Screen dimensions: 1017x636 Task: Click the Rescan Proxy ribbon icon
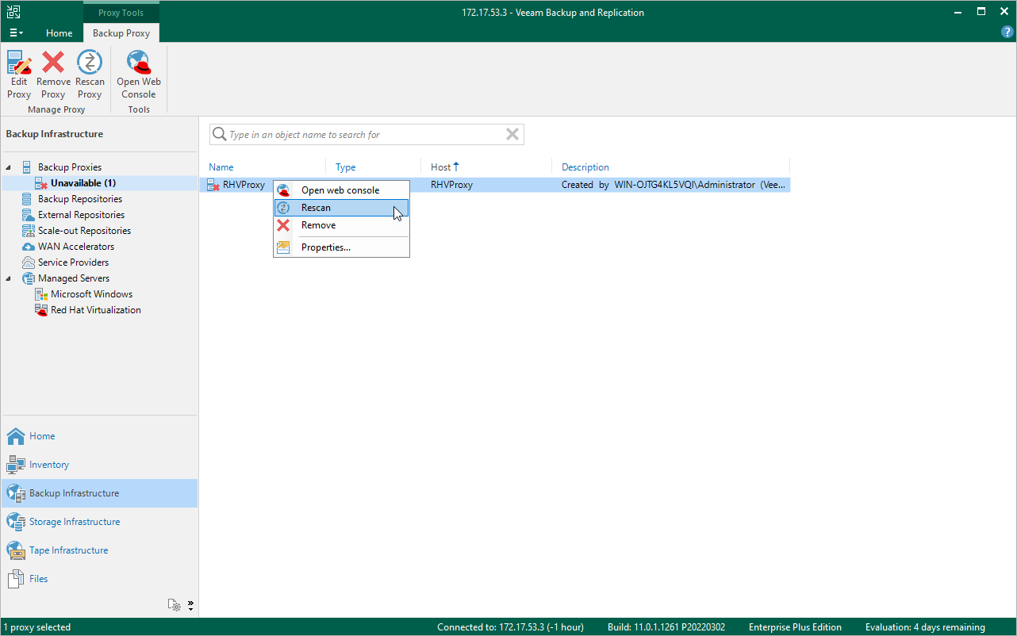(90, 62)
